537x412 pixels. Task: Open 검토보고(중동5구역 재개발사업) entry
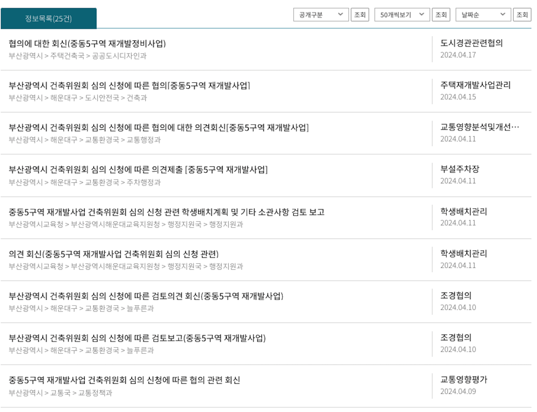coord(138,338)
